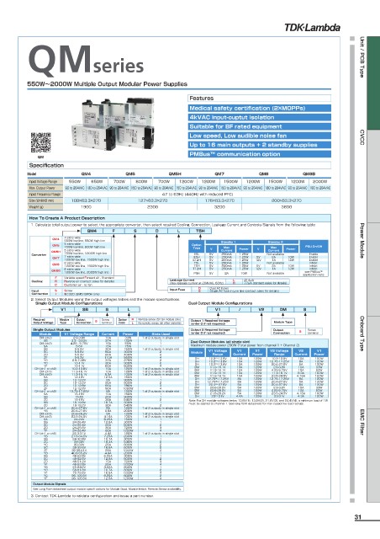
Task: Click the '550W' power cell
Action: point(75,181)
